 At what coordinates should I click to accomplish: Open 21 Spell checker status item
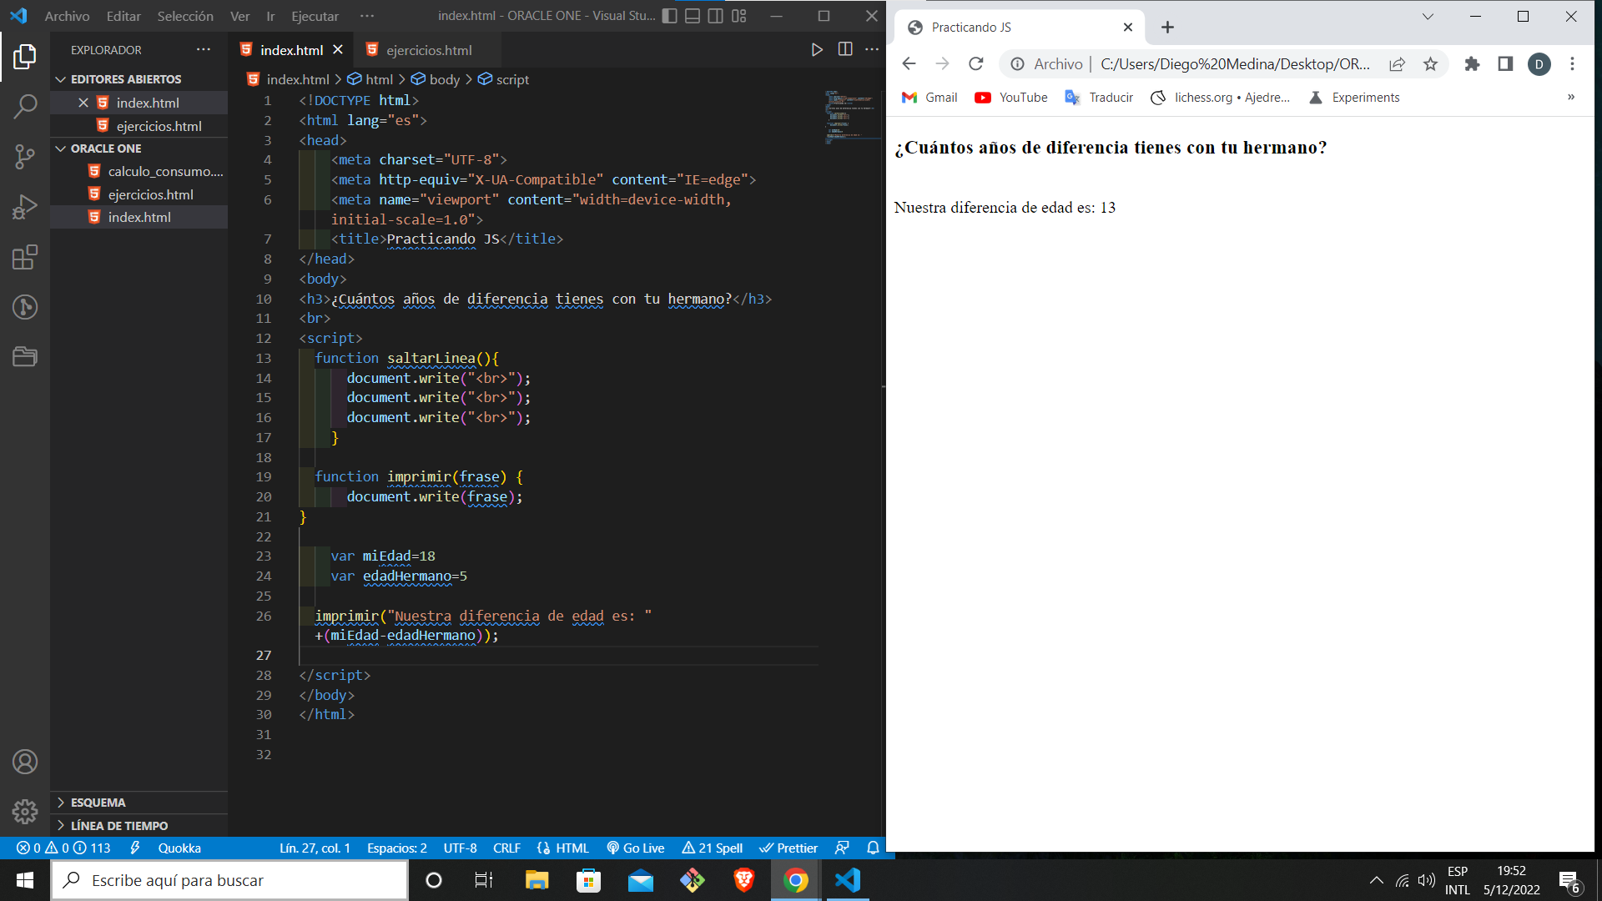coord(712,848)
